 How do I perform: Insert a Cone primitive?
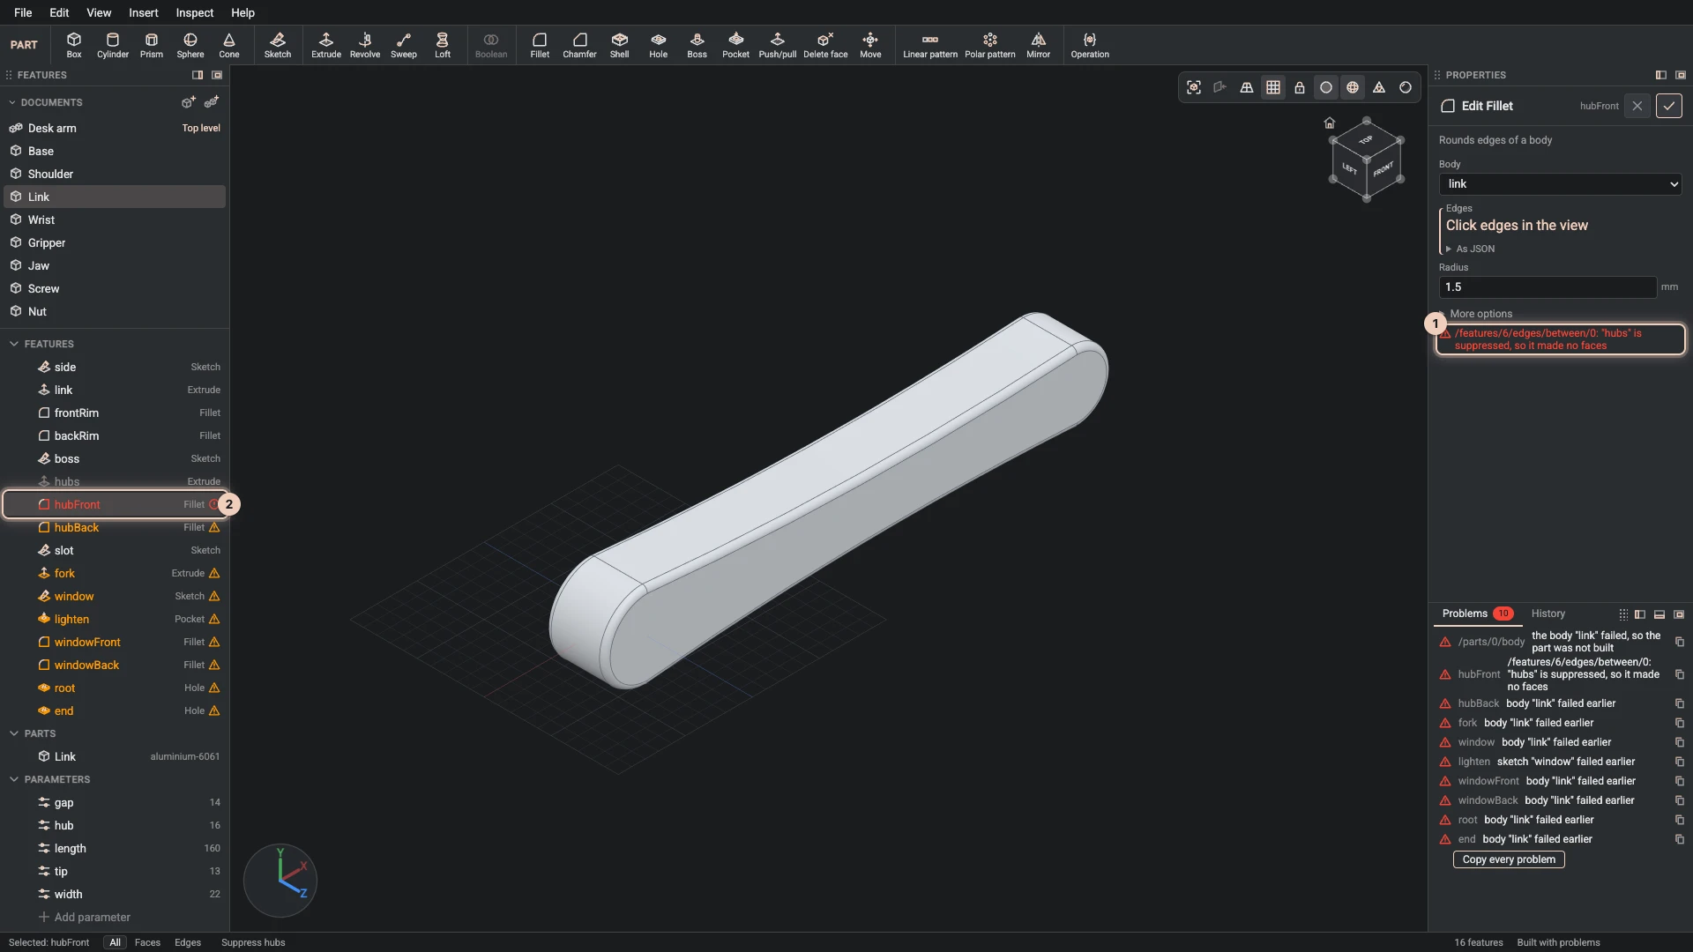(x=228, y=45)
